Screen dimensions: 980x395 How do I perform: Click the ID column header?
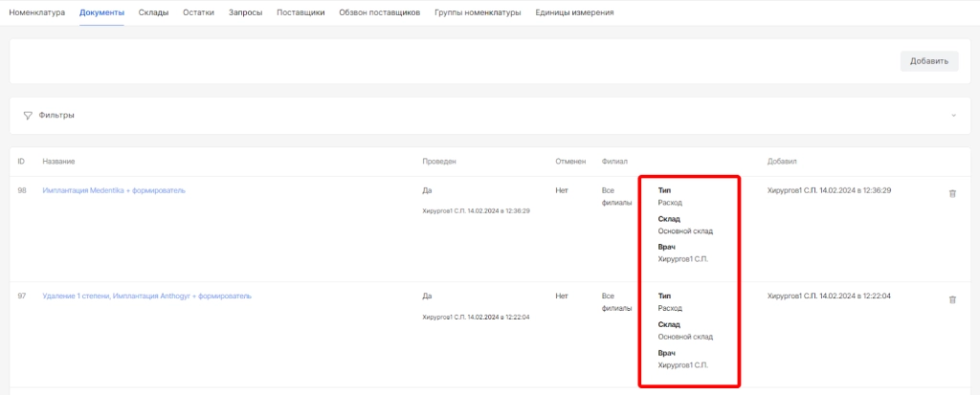(x=21, y=162)
